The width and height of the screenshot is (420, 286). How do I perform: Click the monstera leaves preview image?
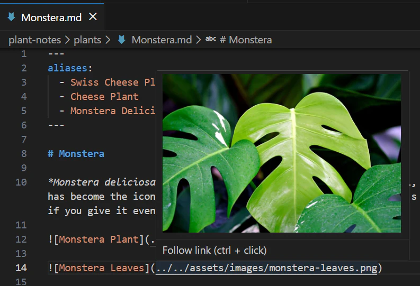[x=282, y=153]
